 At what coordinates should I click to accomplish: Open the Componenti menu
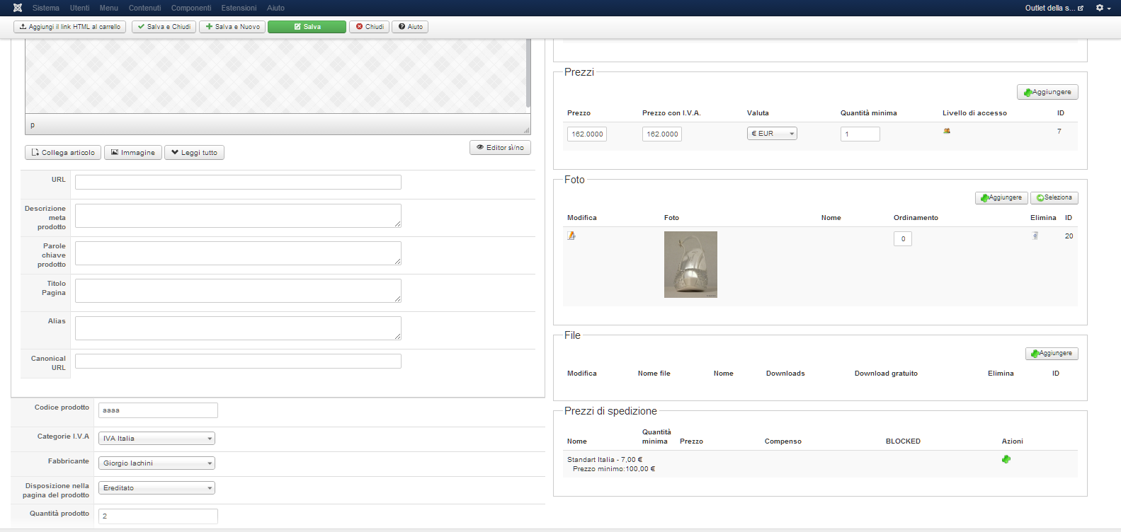pos(191,8)
